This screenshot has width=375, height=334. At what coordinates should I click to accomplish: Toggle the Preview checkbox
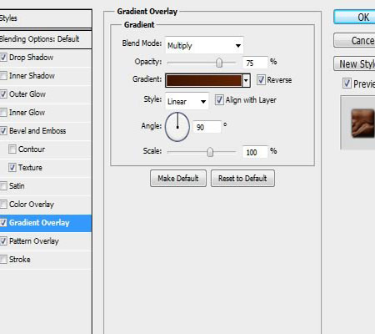(347, 83)
